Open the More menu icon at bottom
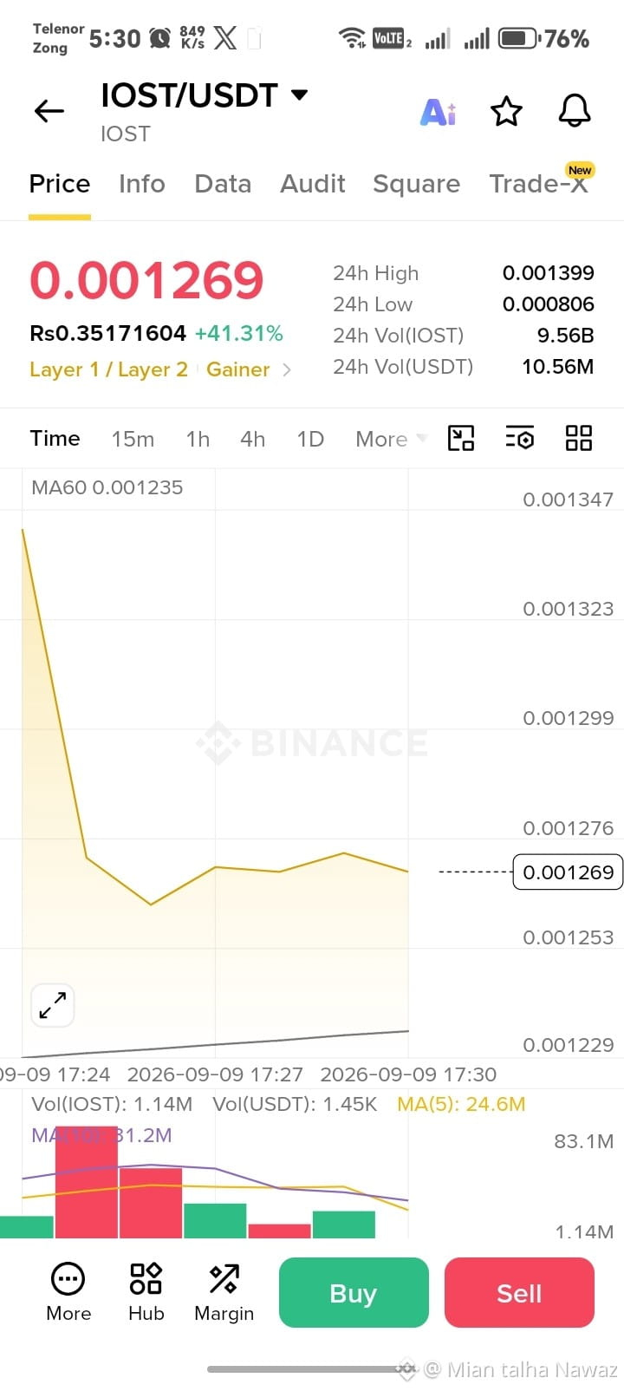The width and height of the screenshot is (624, 1391). (x=68, y=1291)
